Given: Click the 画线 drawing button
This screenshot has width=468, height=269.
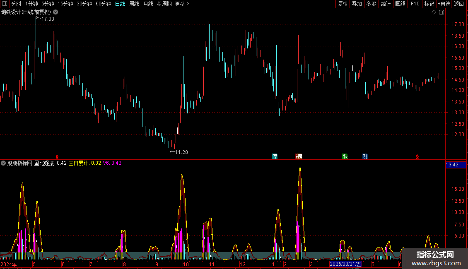Looking at the screenshot, I should [400, 4].
